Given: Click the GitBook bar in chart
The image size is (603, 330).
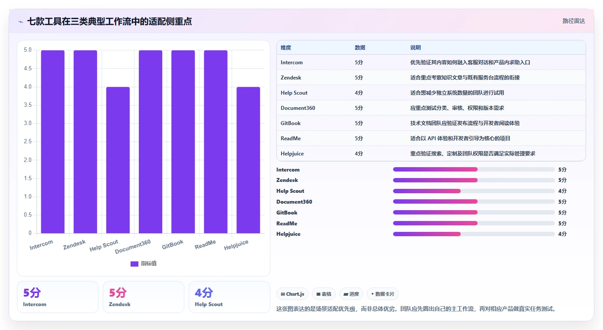Looking at the screenshot, I should (x=183, y=142).
